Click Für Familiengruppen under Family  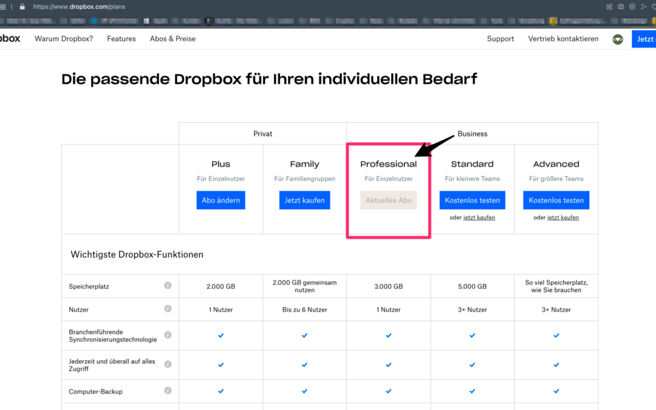click(x=304, y=179)
